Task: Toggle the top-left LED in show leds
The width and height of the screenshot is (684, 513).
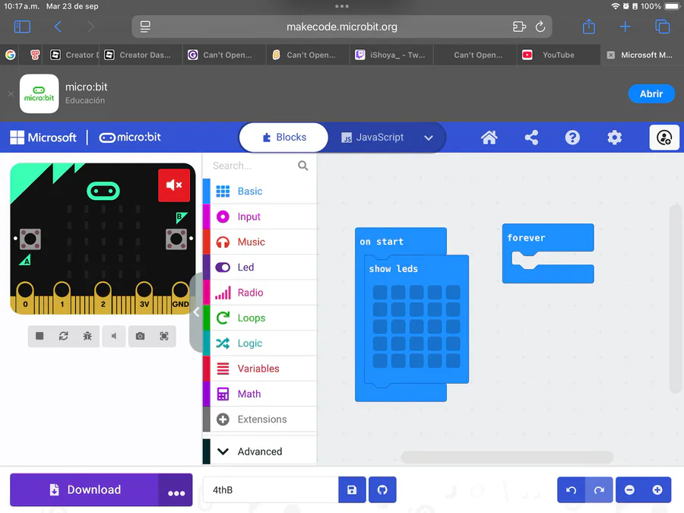Action: 380,293
